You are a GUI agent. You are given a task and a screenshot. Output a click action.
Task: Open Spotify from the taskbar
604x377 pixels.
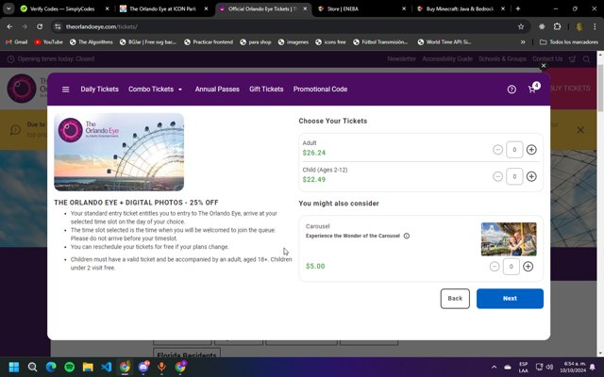tap(69, 367)
